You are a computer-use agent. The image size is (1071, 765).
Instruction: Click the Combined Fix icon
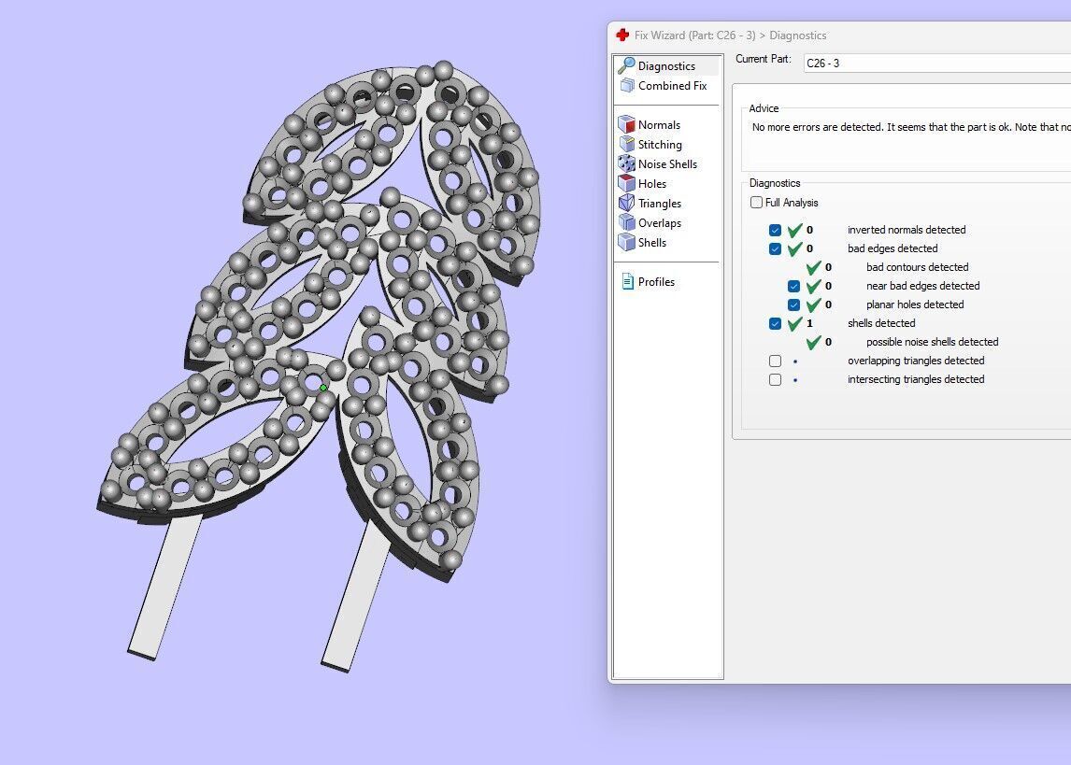point(627,85)
